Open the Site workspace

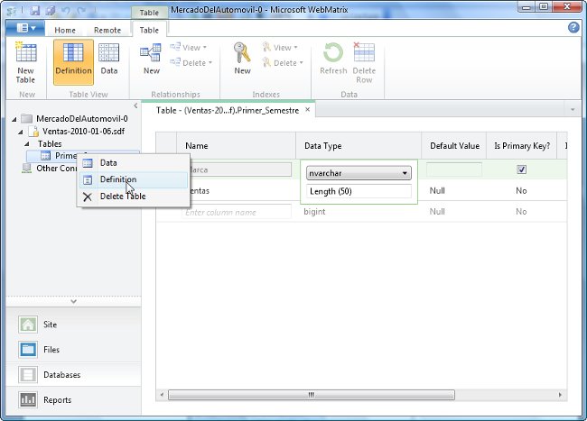[x=73, y=325]
